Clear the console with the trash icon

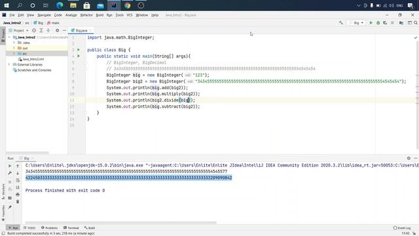(x=18, y=201)
